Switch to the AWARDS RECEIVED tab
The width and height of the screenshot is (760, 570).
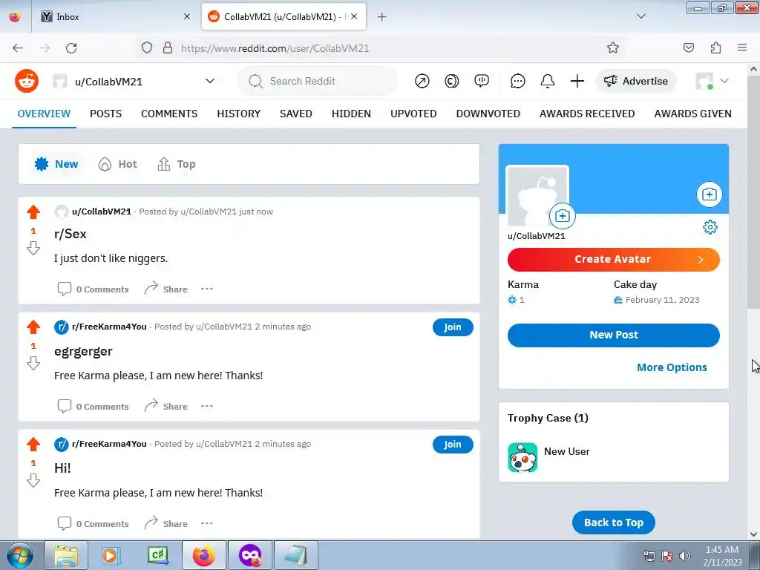(x=587, y=114)
